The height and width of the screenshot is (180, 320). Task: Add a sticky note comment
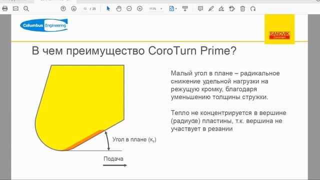point(200,8)
